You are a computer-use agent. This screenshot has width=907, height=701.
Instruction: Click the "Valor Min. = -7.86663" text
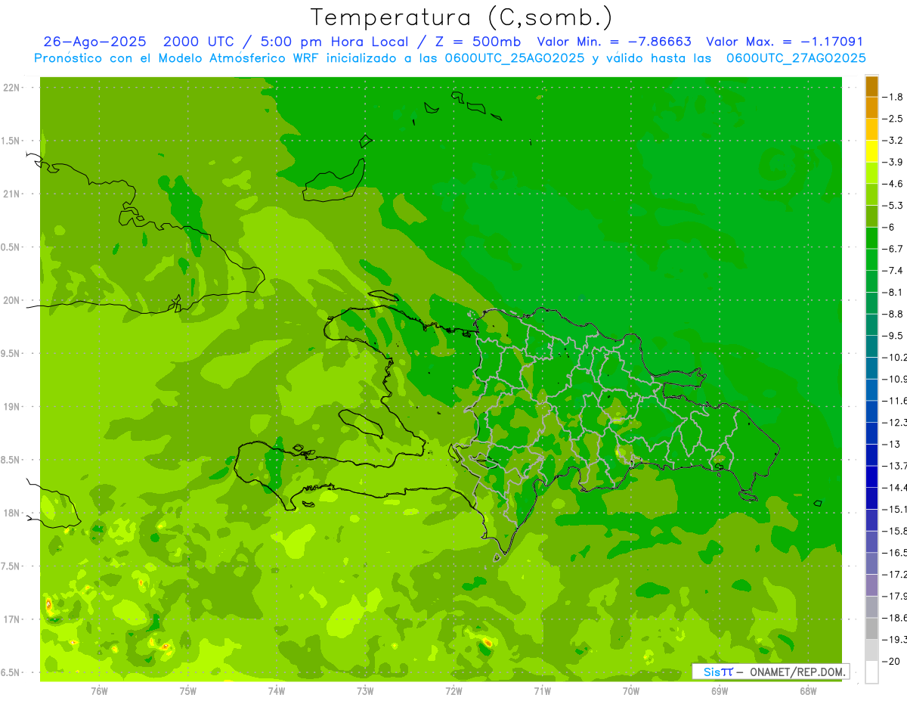pos(614,42)
